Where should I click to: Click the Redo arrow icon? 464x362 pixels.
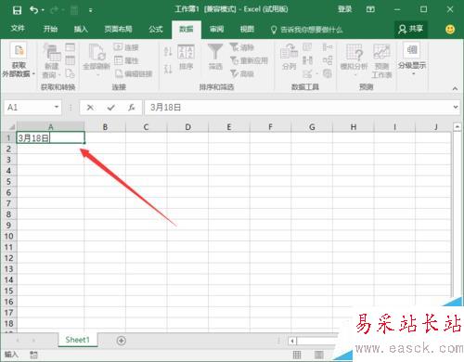pos(54,10)
